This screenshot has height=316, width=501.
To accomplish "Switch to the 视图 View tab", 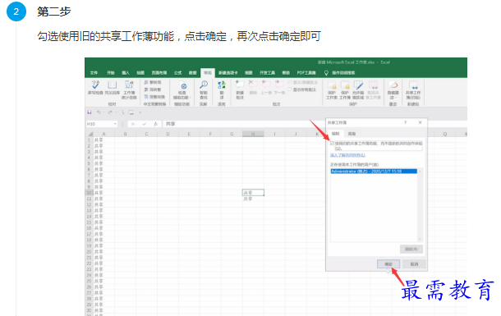I will 249,73.
